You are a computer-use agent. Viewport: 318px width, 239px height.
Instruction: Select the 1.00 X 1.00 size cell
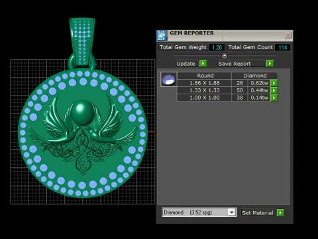205,98
